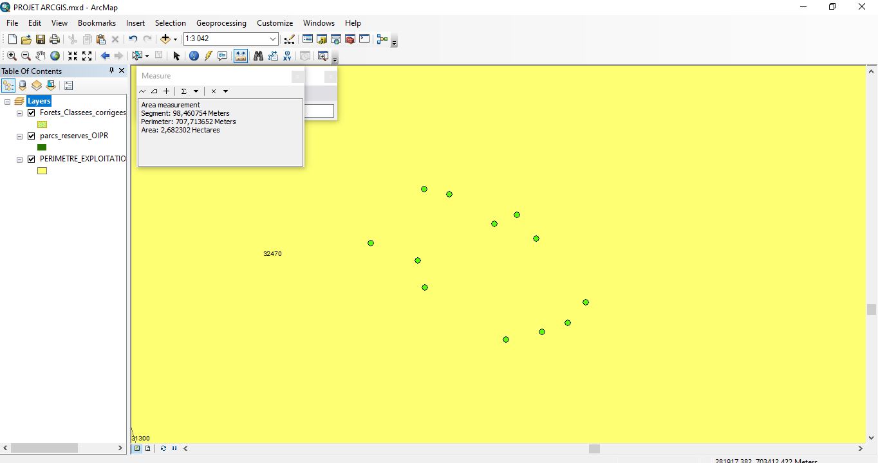The image size is (878, 463).
Task: Open the Bookmarks menu
Action: (97, 23)
